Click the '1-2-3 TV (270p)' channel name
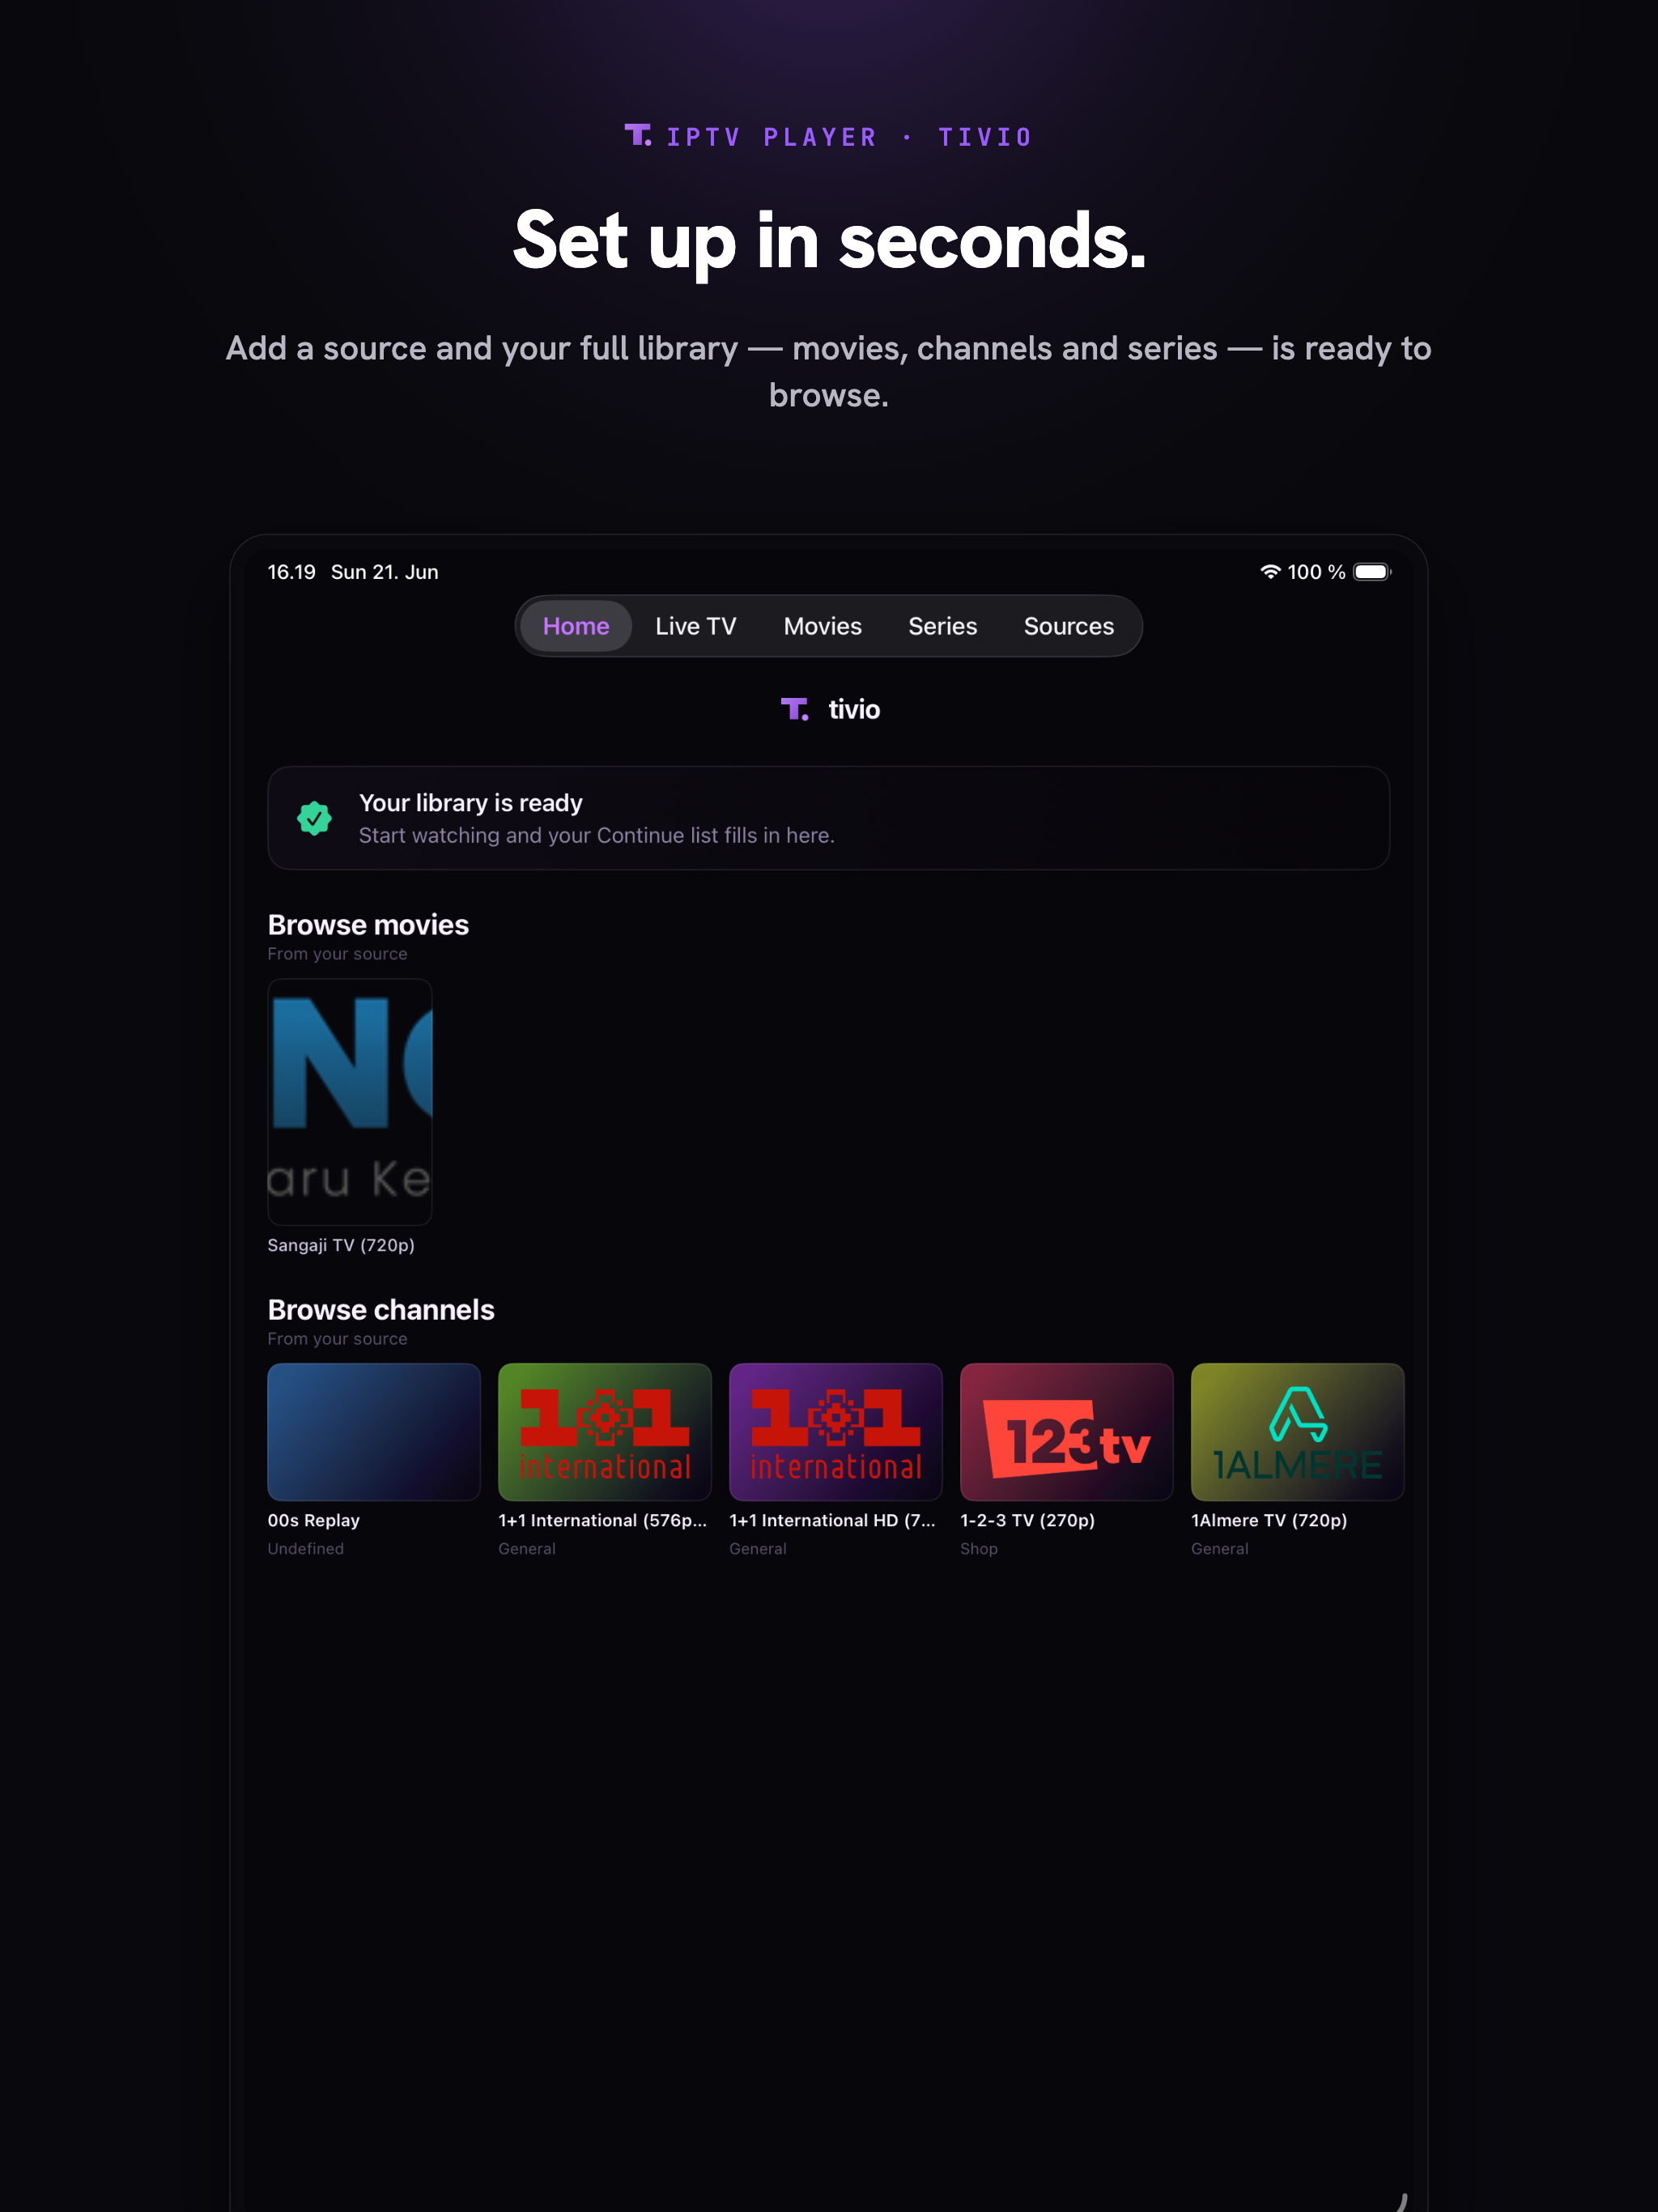The image size is (1658, 2212). (1028, 1520)
